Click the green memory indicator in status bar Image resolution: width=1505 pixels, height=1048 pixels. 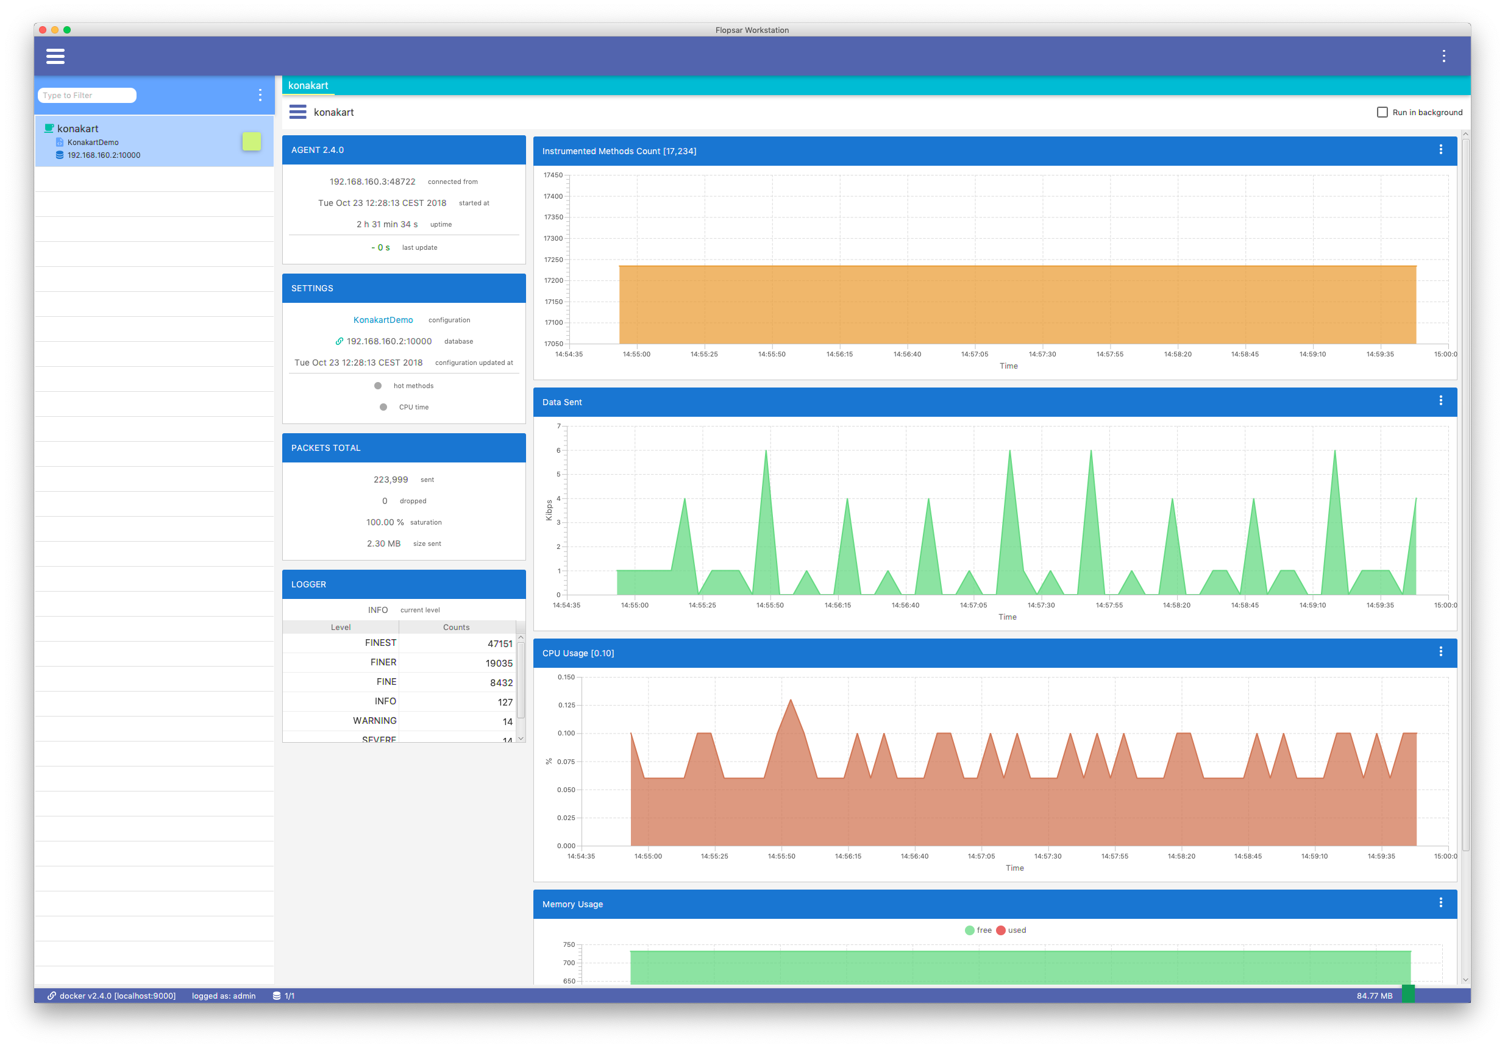pyautogui.click(x=1408, y=994)
